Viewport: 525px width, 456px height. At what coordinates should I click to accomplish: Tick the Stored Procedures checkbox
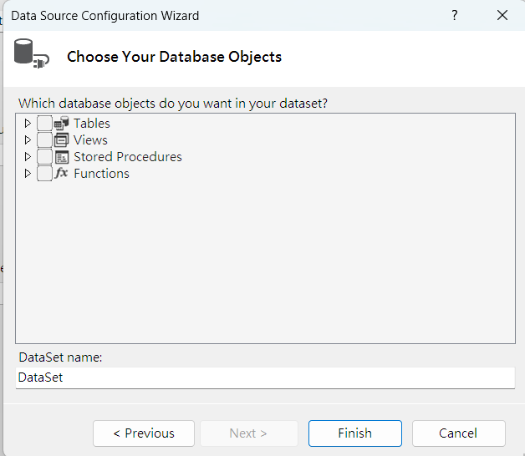[x=44, y=157]
